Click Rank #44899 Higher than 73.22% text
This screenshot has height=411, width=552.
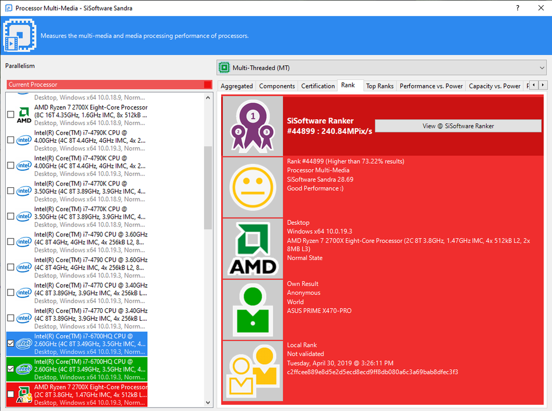point(345,162)
